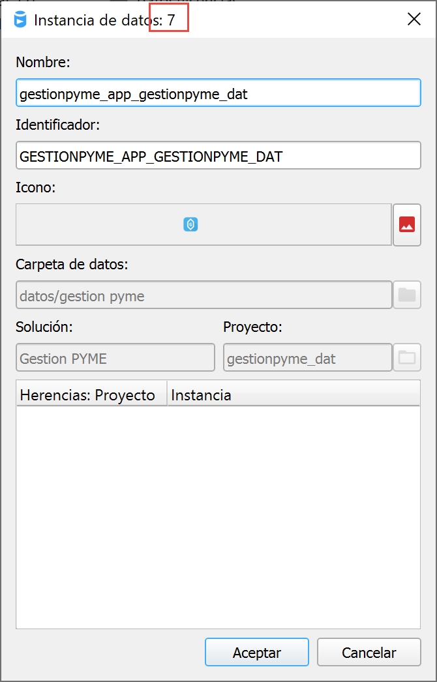This screenshot has height=682, width=437.
Task: Click the data instance icon in title bar
Action: [x=20, y=20]
